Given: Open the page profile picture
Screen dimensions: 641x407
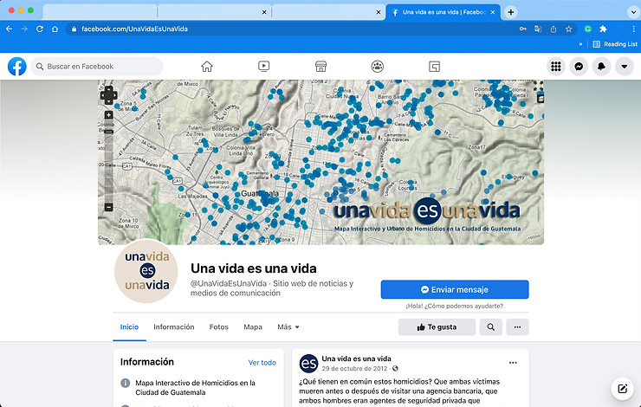Looking at the screenshot, I should tap(146, 271).
